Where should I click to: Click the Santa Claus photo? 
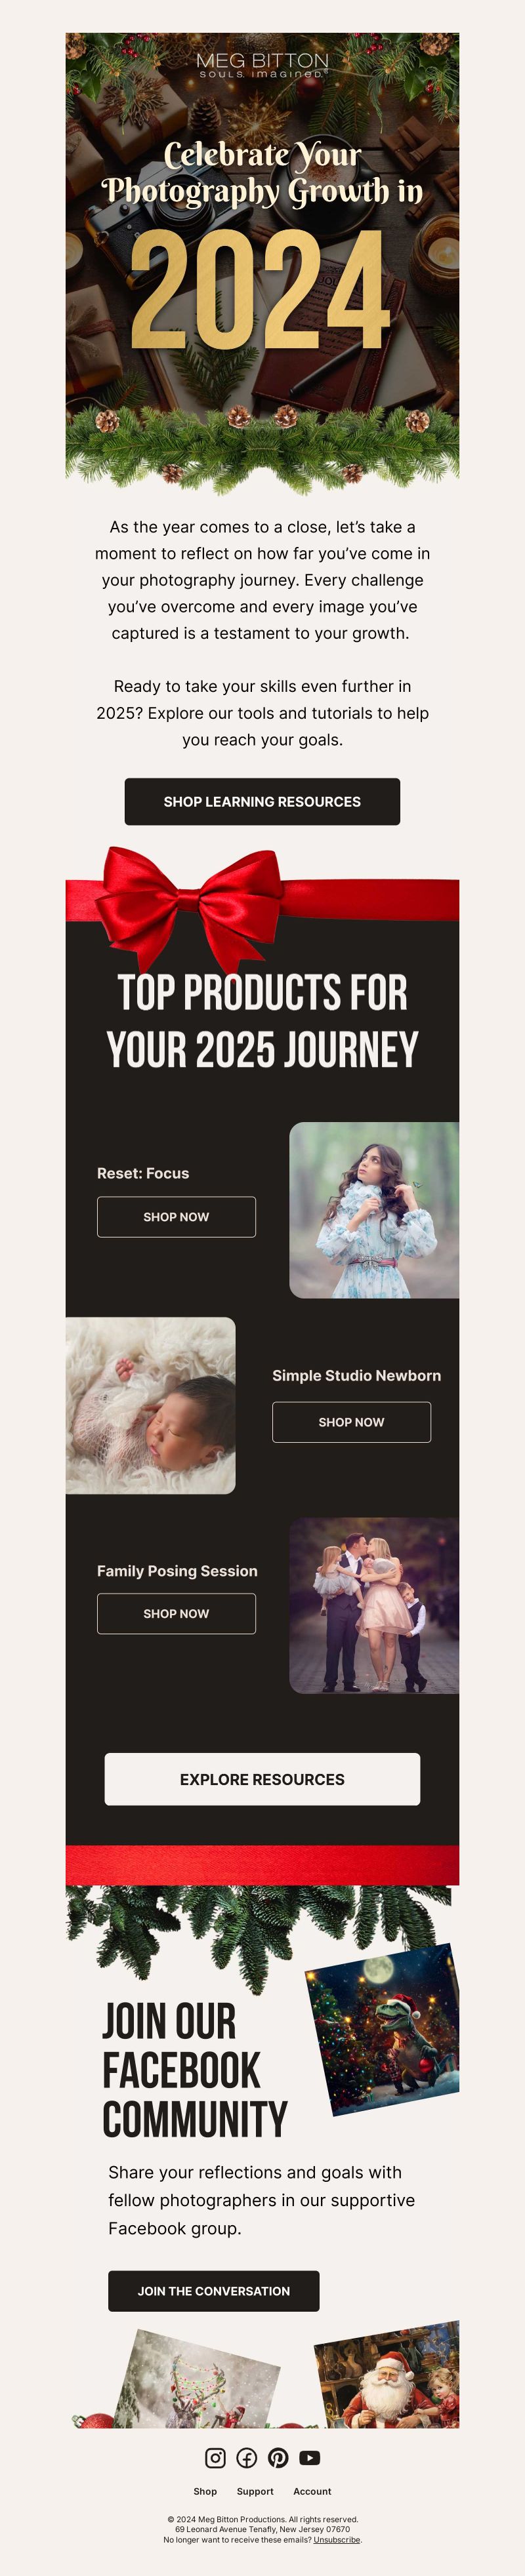[387, 2375]
